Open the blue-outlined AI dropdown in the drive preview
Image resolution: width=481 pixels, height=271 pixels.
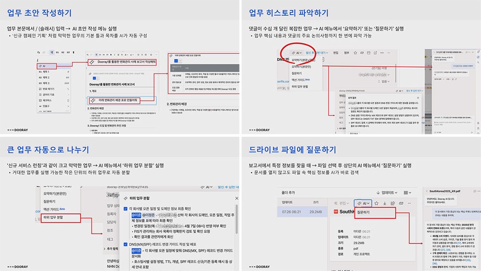coord(363,203)
